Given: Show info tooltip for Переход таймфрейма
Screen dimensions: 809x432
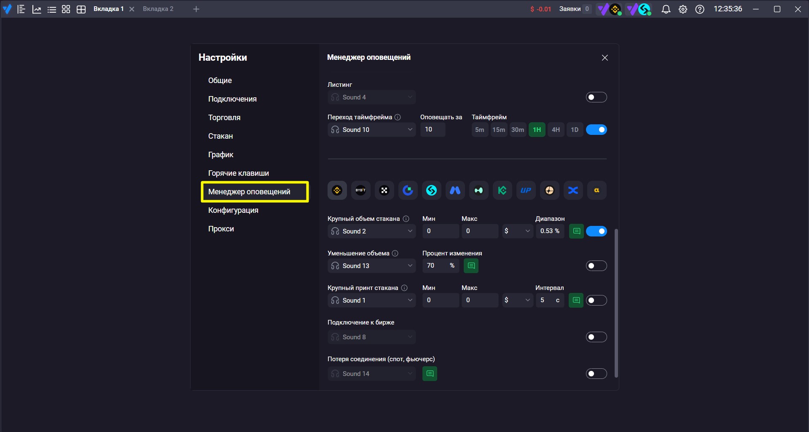Looking at the screenshot, I should click(398, 117).
